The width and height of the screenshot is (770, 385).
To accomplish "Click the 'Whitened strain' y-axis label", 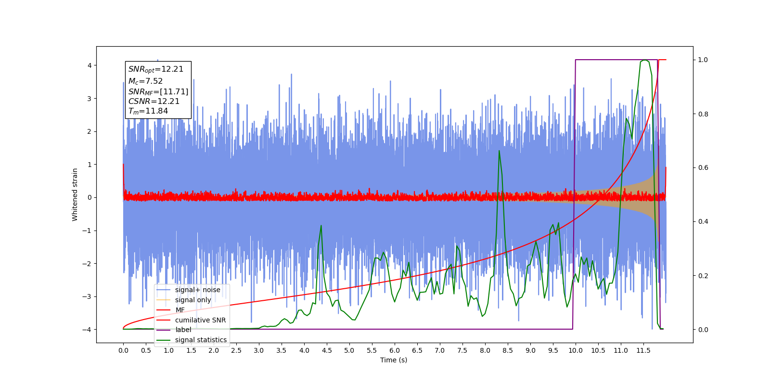I will pos(75,194).
